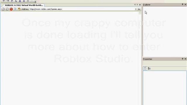This screenshot has height=105, width=187.
Task: Sort Properties alphabetically with the A-Z icon
Action: (x=149, y=68)
